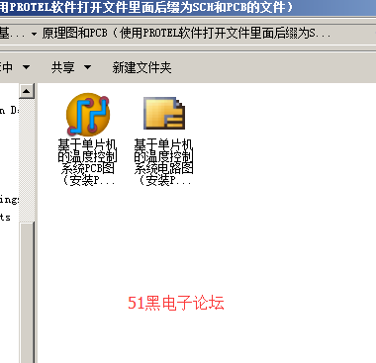
Task: Click the 基于单片机的温度控制系统PCB图 file name
Action: coord(87,162)
